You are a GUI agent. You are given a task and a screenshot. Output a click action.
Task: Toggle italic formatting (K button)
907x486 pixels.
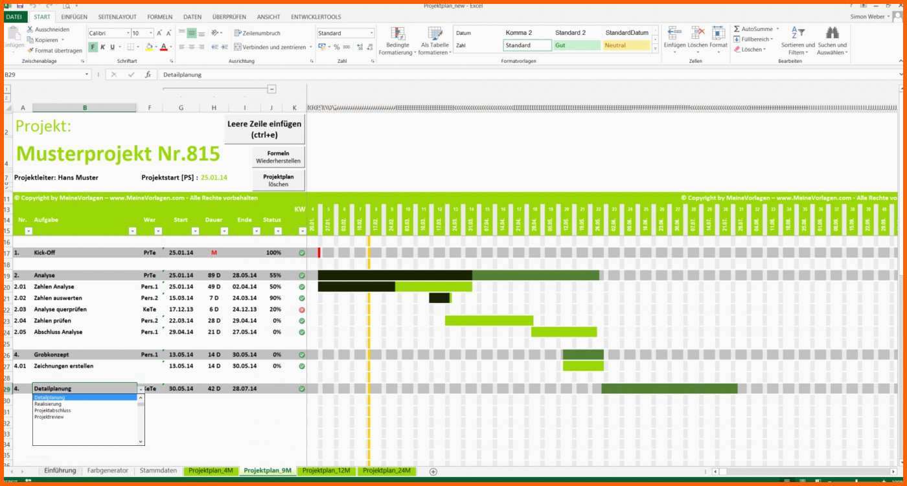pyautogui.click(x=103, y=47)
